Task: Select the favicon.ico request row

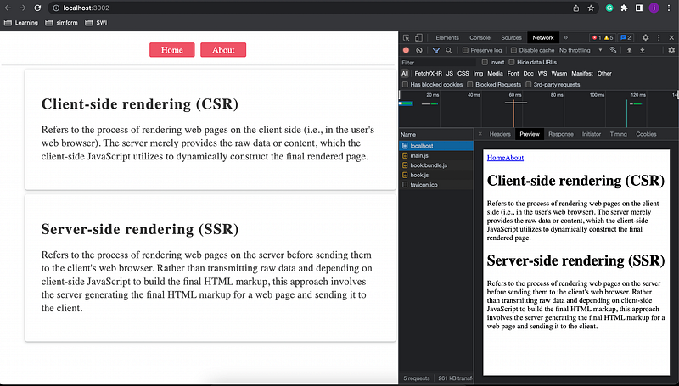Action: [436, 185]
